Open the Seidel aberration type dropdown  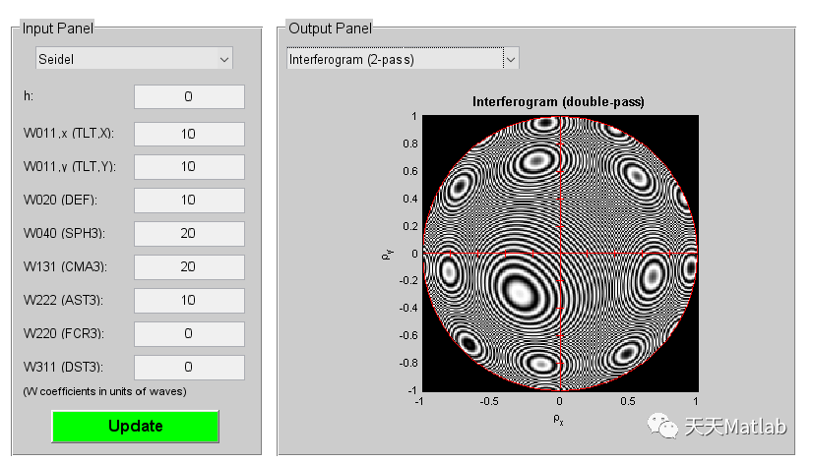pyautogui.click(x=134, y=59)
